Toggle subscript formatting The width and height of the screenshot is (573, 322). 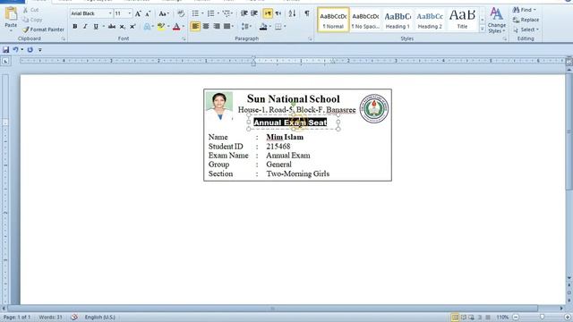[x=123, y=26]
